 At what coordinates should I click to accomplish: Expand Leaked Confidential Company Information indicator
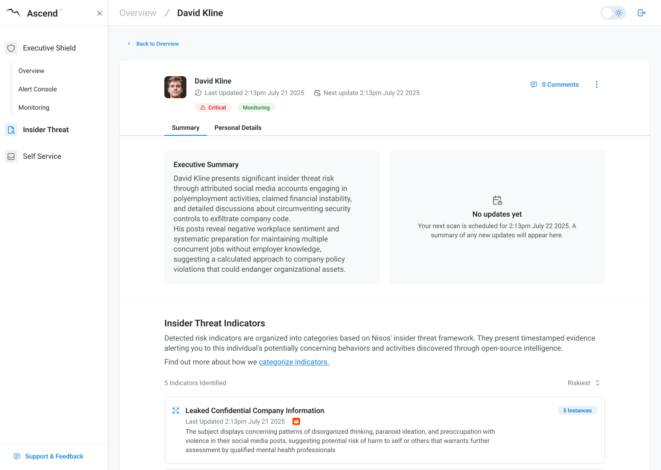tap(255, 411)
